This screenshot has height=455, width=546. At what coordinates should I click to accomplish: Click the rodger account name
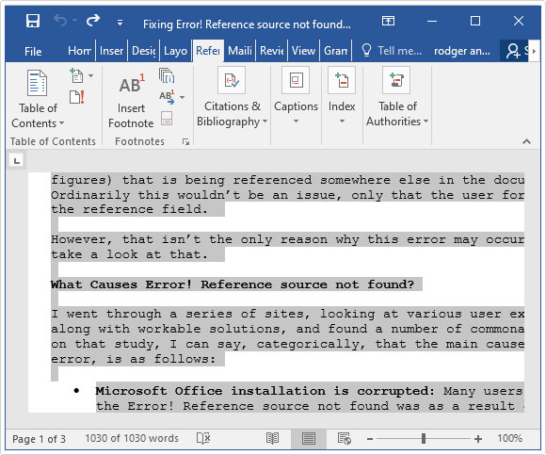click(x=461, y=51)
